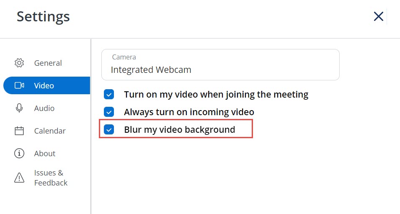400x214 pixels.
Task: Close the Settings dialog with the X
Action: (x=378, y=17)
